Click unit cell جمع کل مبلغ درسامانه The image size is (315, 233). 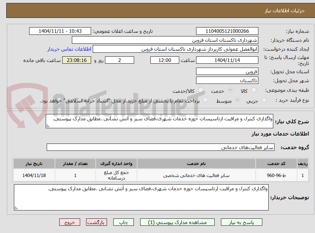coord(116,175)
